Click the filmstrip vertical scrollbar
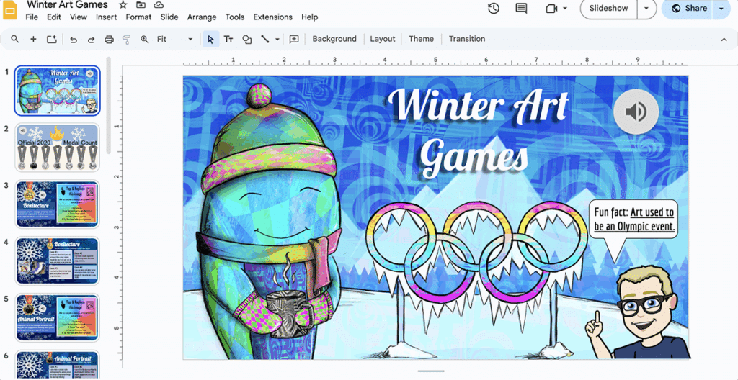This screenshot has height=380, width=738. [108, 105]
